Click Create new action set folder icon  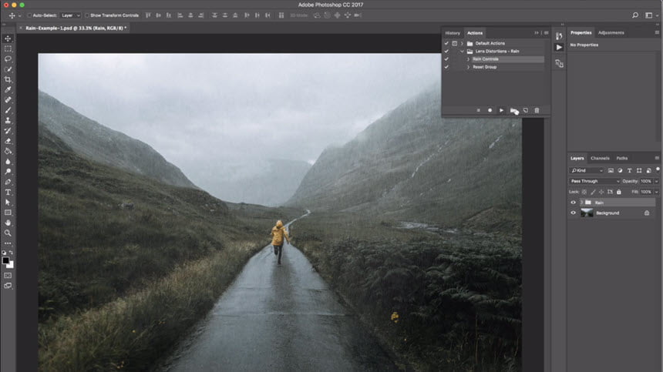(x=513, y=110)
